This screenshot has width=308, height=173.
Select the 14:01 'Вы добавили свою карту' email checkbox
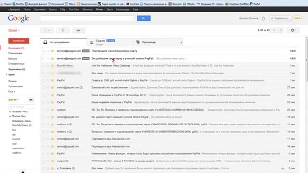tap(44, 59)
